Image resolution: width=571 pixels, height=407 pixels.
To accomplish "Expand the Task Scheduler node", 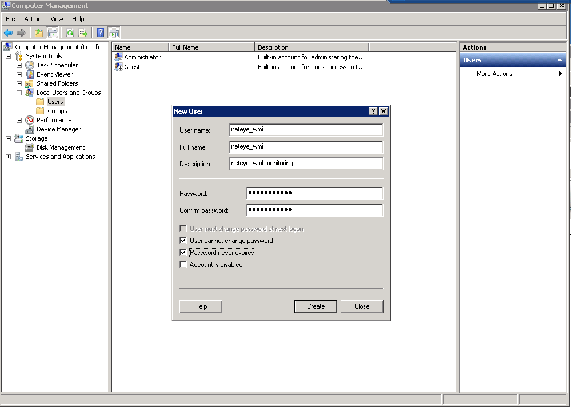I will (x=19, y=65).
